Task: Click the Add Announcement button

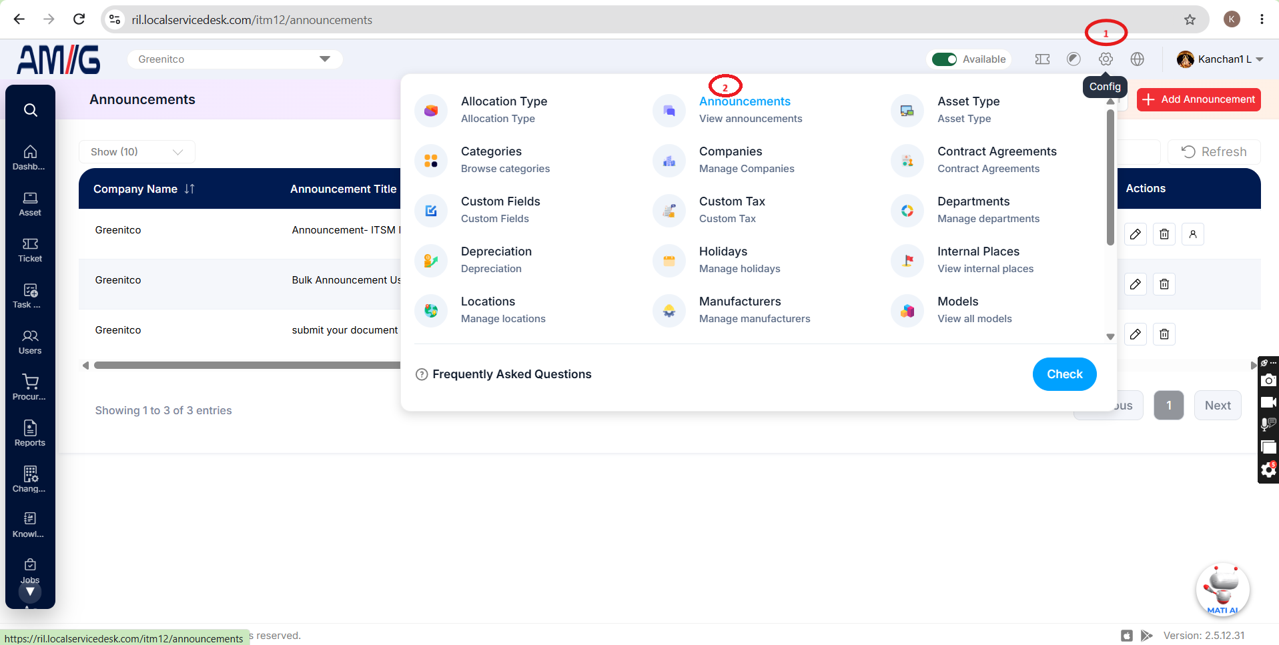Action: [1198, 99]
